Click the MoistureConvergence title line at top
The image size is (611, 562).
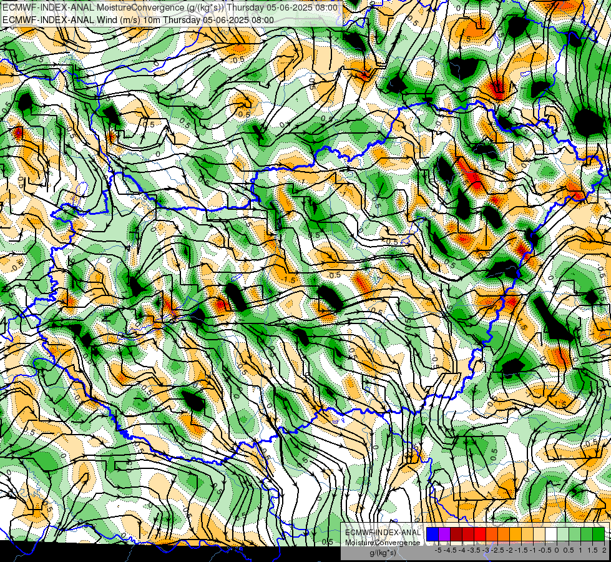[170, 7]
